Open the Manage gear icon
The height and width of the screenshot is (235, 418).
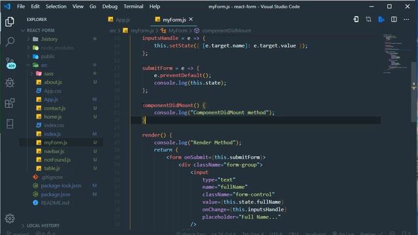10,219
